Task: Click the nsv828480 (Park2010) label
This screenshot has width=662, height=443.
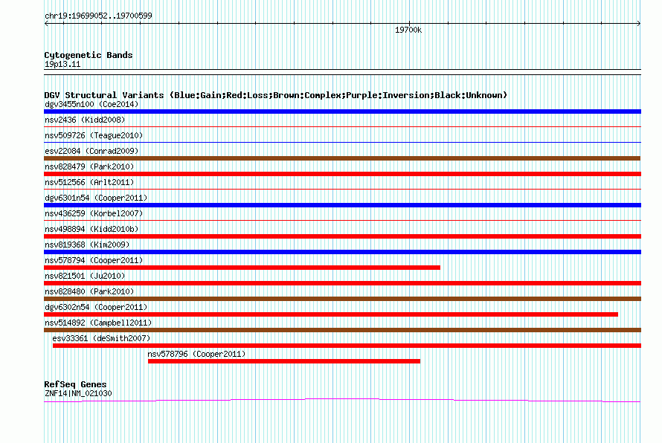Action: coord(89,291)
